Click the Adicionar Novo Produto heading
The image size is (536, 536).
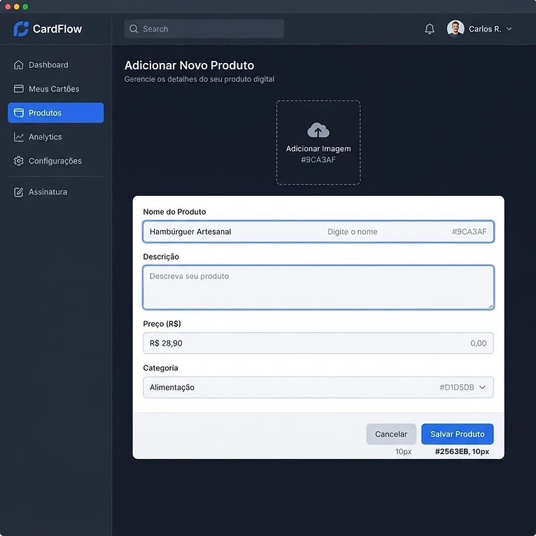click(x=190, y=65)
